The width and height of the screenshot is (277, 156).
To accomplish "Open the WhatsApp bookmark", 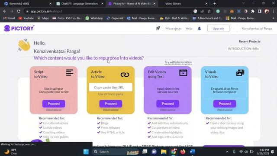I will [94, 18].
